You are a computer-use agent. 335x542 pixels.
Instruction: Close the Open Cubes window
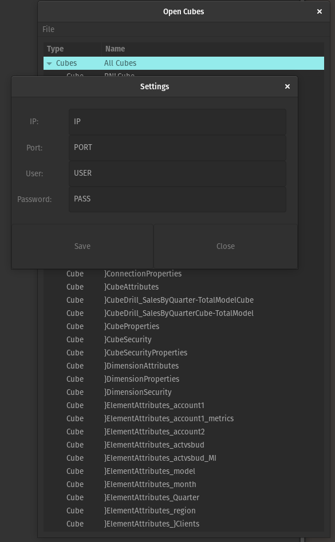click(320, 11)
